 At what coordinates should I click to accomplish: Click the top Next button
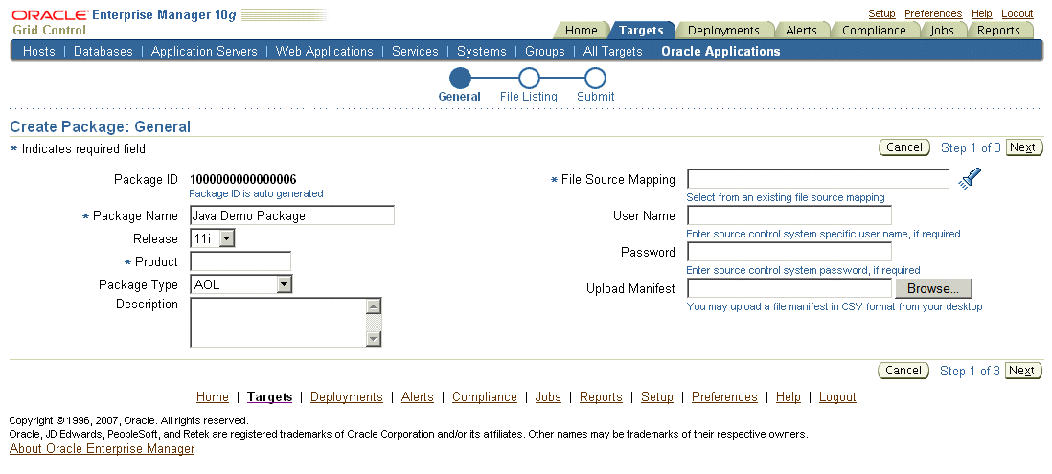[x=1023, y=147]
